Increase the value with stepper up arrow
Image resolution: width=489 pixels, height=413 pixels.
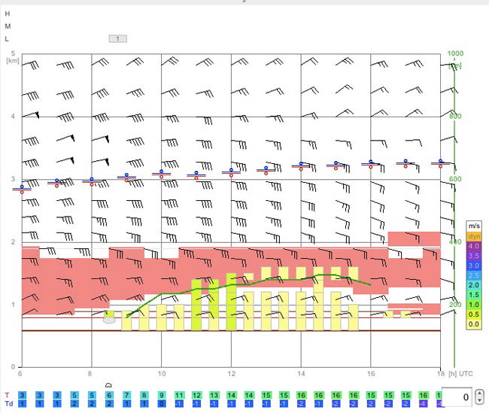coord(480,393)
